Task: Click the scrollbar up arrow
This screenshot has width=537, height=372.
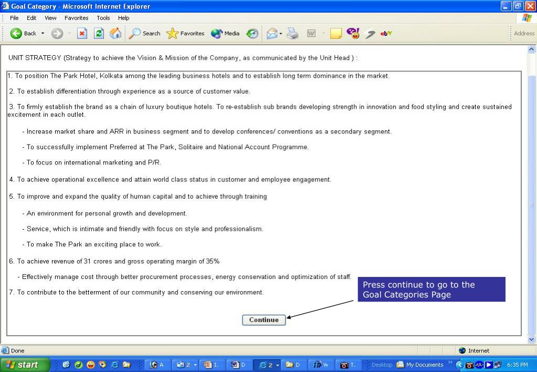Action: pos(531,49)
